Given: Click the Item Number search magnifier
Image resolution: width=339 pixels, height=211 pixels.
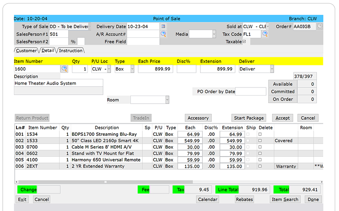Looking at the screenshot, I should (x=64, y=69).
